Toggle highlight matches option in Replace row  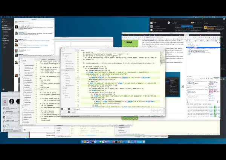tap(69, 112)
